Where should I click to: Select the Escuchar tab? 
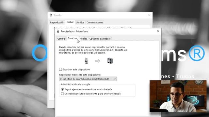pyautogui.click(x=72, y=38)
